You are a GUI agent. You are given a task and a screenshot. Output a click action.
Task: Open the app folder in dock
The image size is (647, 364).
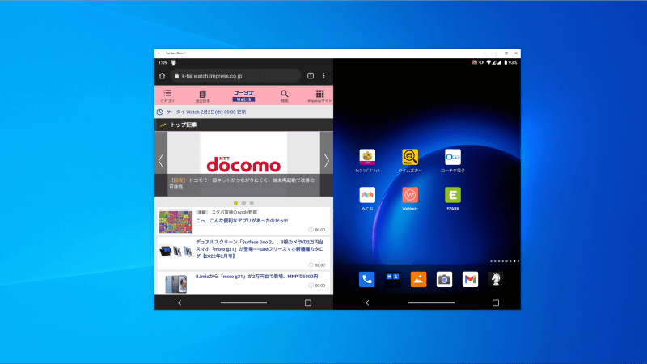392,279
